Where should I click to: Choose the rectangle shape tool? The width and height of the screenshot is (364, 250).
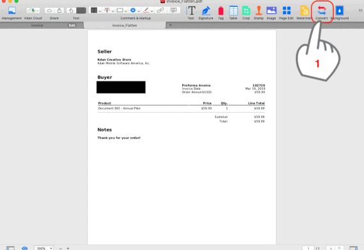[x=120, y=10]
